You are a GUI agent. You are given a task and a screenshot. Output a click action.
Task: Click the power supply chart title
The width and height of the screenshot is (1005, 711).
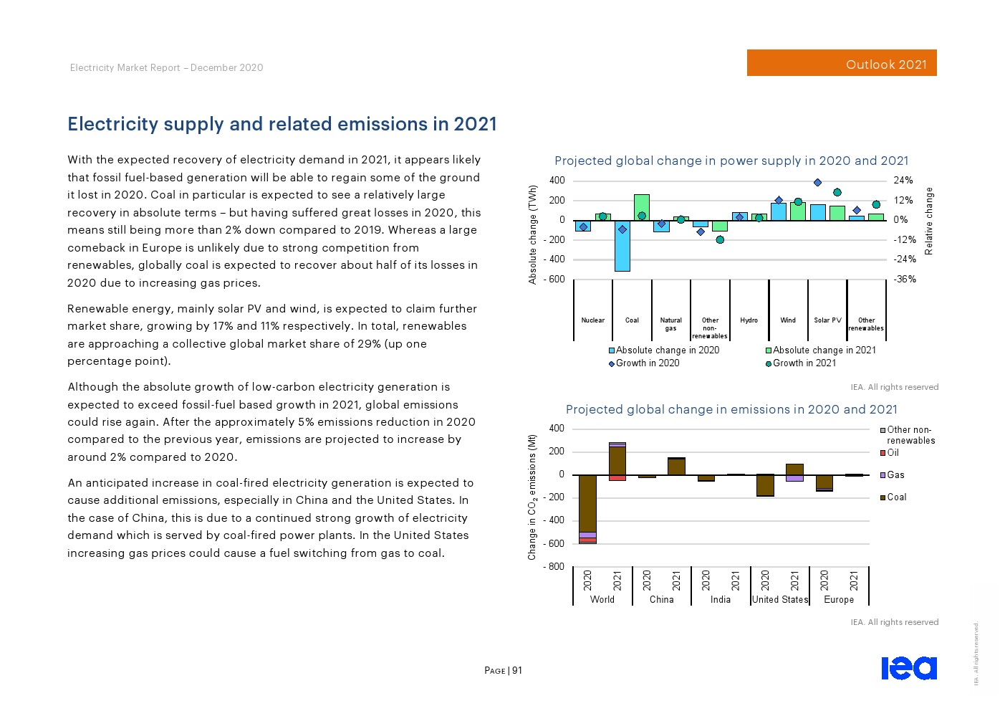pos(731,161)
